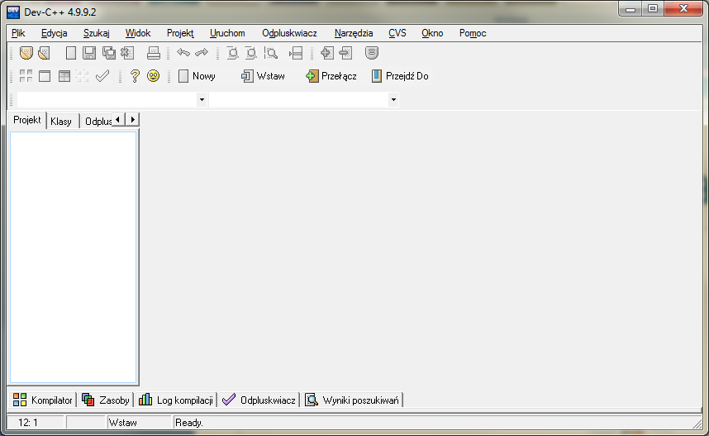Click the Ready. status bar text
The height and width of the screenshot is (436, 709).
tap(189, 423)
